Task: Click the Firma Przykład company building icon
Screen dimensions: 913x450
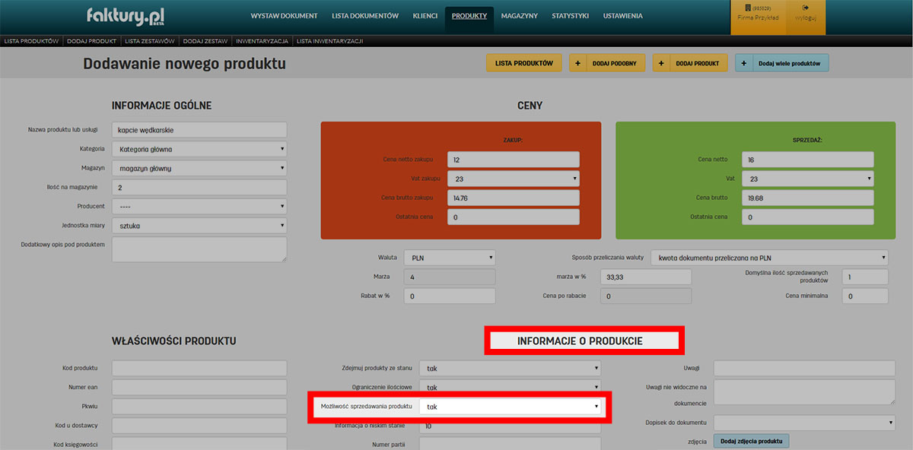Action: click(x=748, y=8)
